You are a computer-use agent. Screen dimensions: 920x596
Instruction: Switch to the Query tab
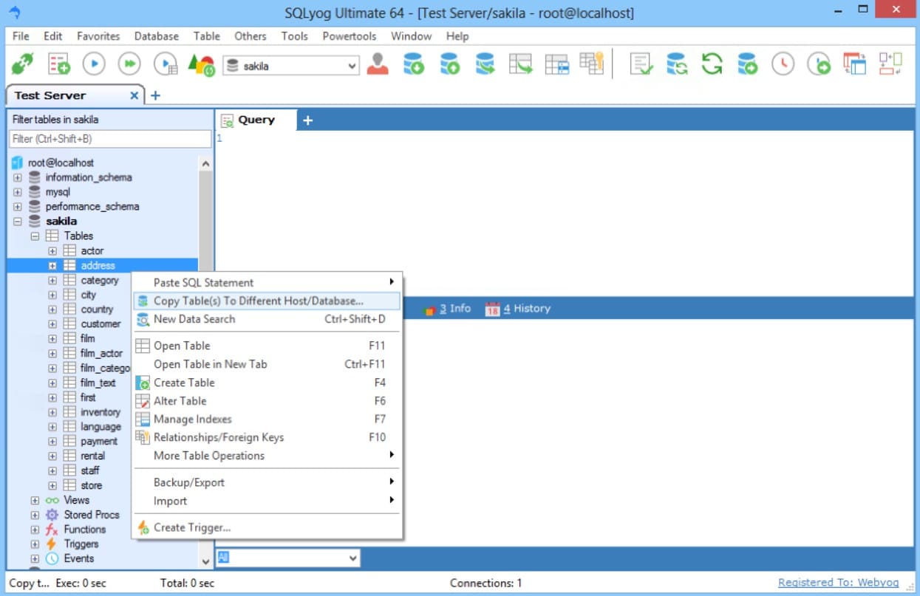[256, 120]
